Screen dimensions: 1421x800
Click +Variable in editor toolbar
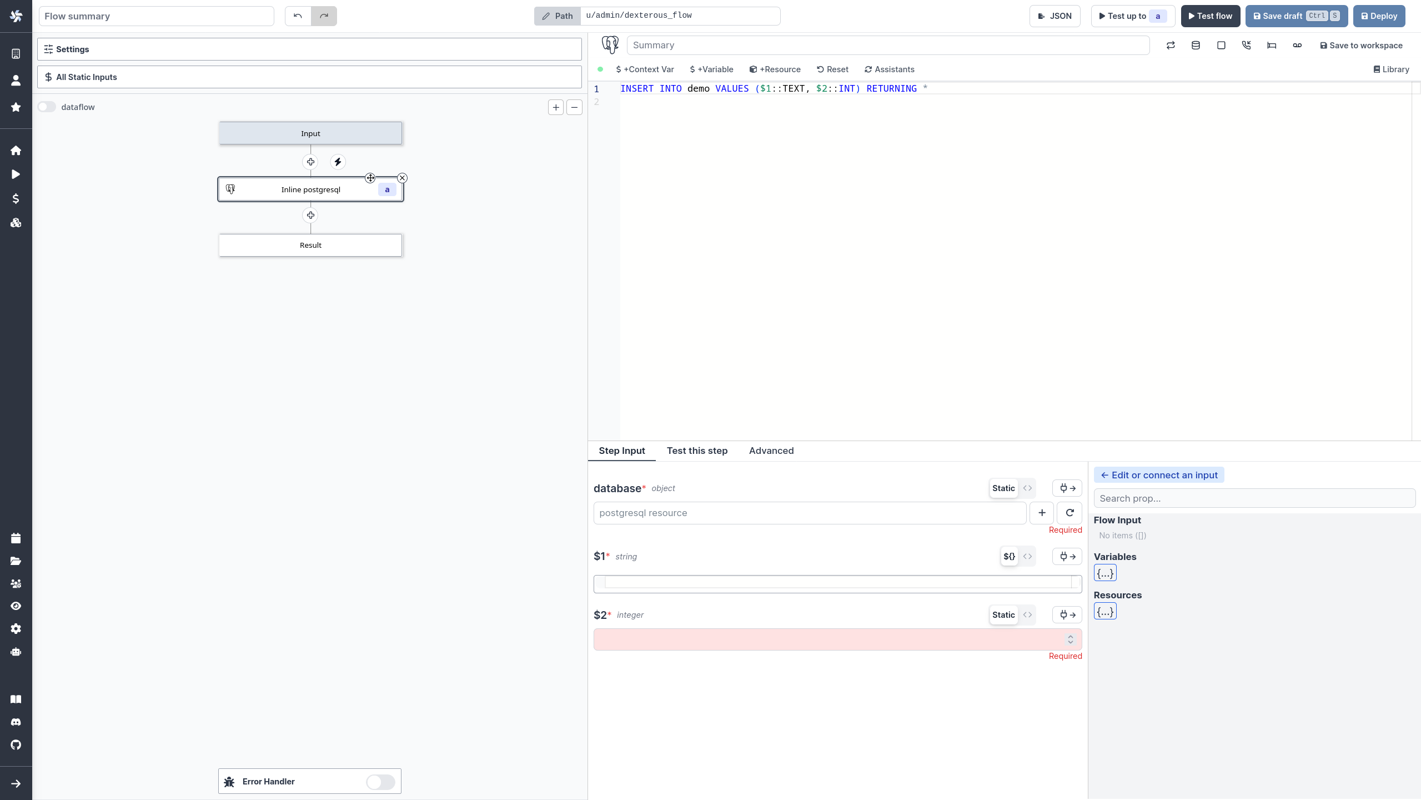(x=711, y=69)
